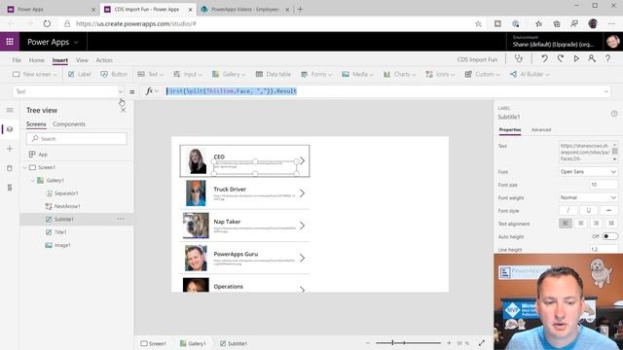
Task: Undo the last action
Action: point(544,58)
